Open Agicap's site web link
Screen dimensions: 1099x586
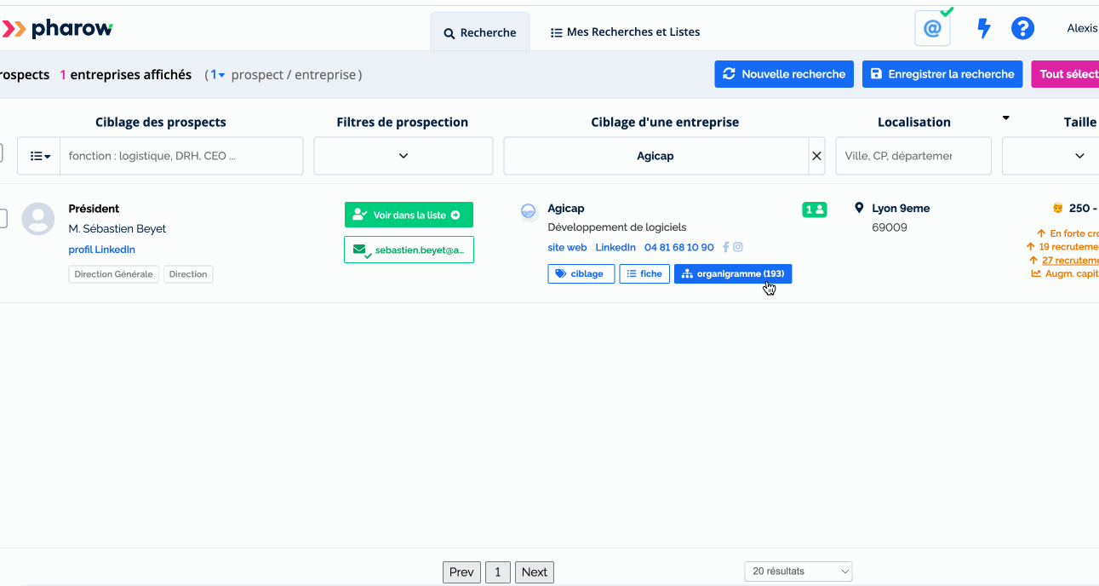(x=567, y=248)
